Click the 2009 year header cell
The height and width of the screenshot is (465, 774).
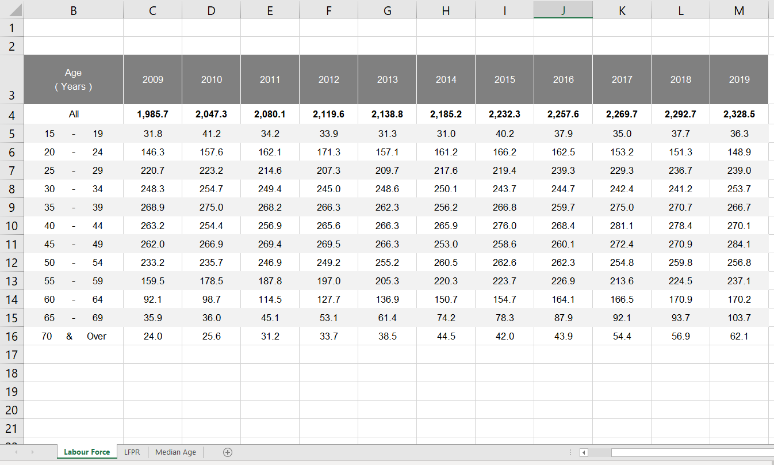click(152, 79)
